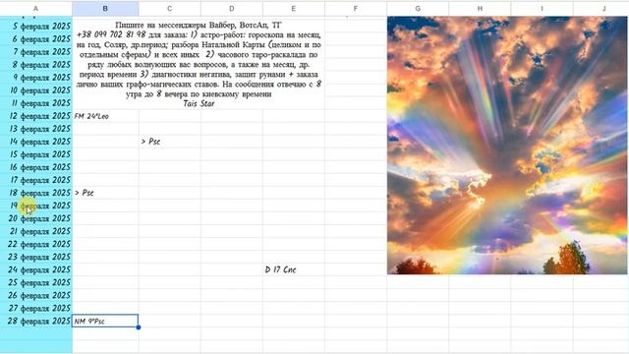Select cell '25 февраля 2025'
This screenshot has height=354, width=629.
(x=36, y=282)
